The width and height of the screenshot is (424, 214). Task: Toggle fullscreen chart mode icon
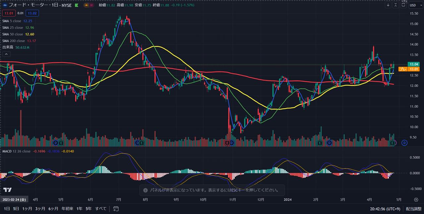(x=403, y=5)
